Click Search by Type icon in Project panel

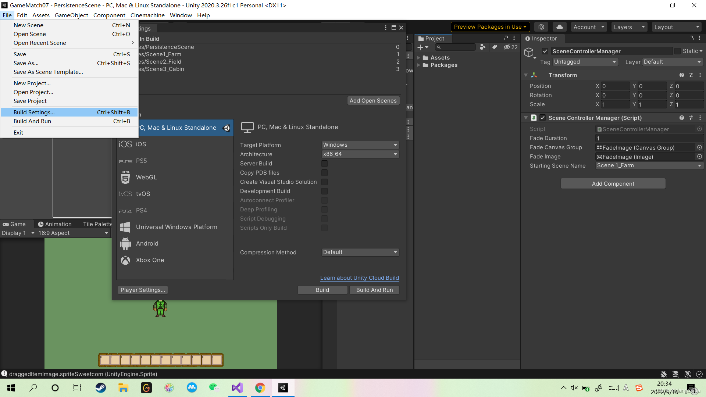pyautogui.click(x=483, y=47)
